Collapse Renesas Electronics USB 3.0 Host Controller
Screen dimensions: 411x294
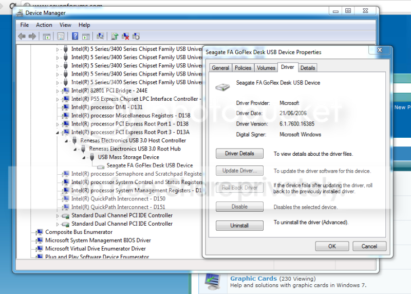66,141
